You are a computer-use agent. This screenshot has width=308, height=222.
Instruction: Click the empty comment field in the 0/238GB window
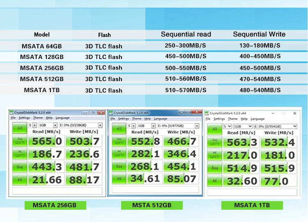coord(57,190)
